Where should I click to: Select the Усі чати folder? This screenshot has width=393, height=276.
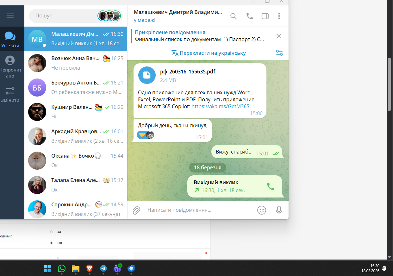point(10,39)
